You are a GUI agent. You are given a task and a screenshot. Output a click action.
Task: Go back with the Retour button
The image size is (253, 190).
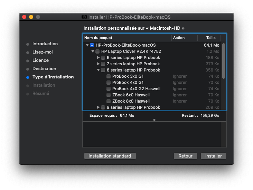(x=185, y=156)
